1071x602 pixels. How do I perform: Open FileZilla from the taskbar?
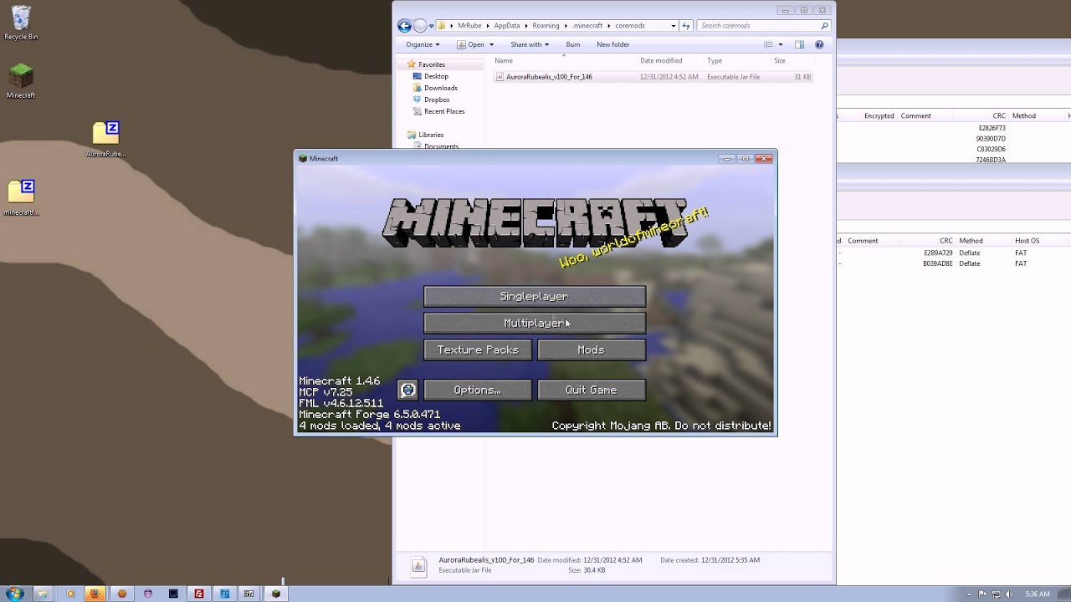[x=199, y=594]
